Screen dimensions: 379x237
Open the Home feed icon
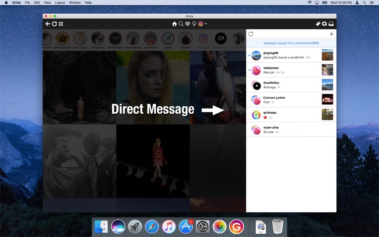tap(174, 24)
